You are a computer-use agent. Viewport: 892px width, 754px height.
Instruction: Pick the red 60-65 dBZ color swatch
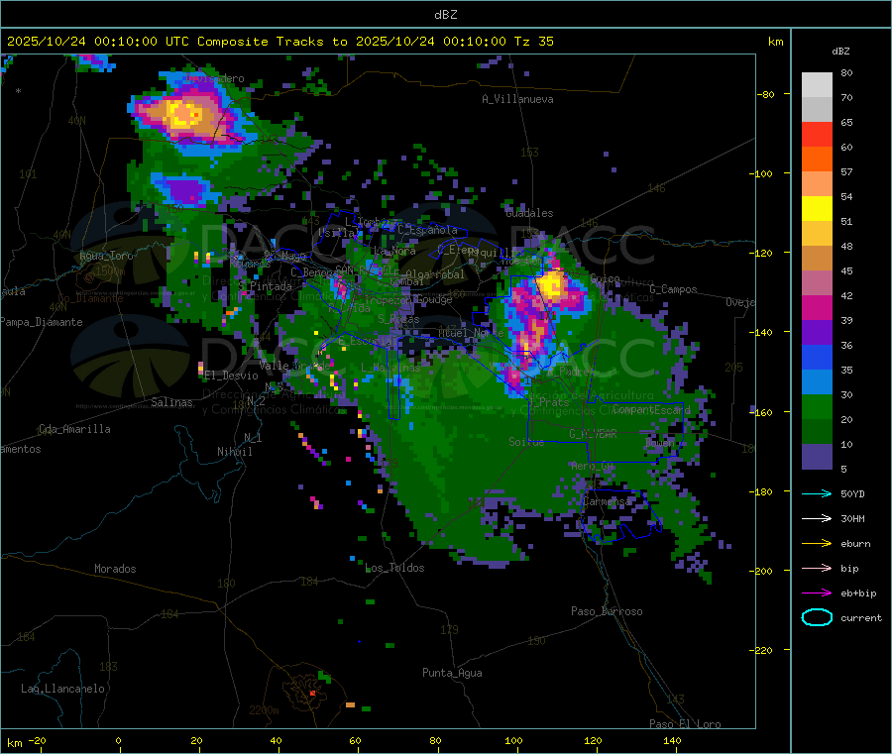(x=817, y=134)
